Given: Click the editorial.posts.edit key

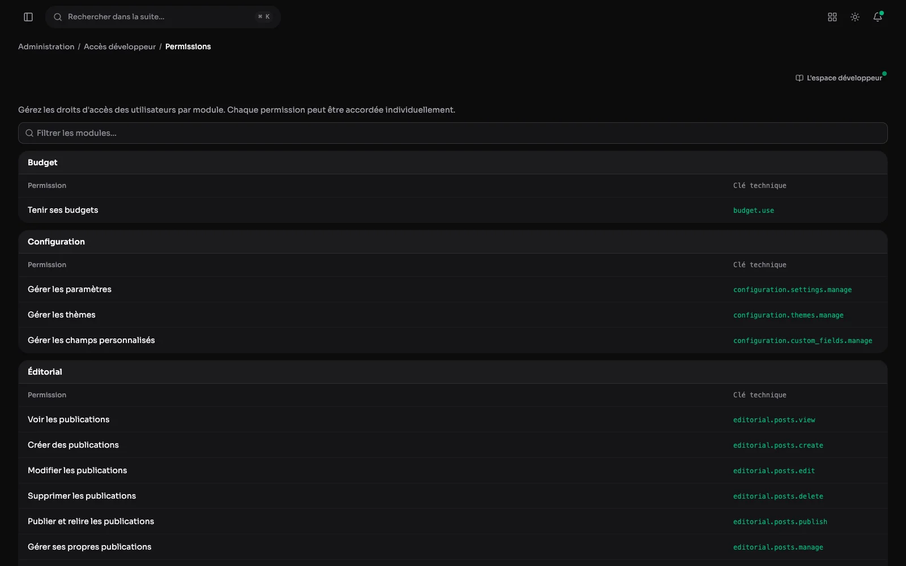Looking at the screenshot, I should click(x=774, y=471).
